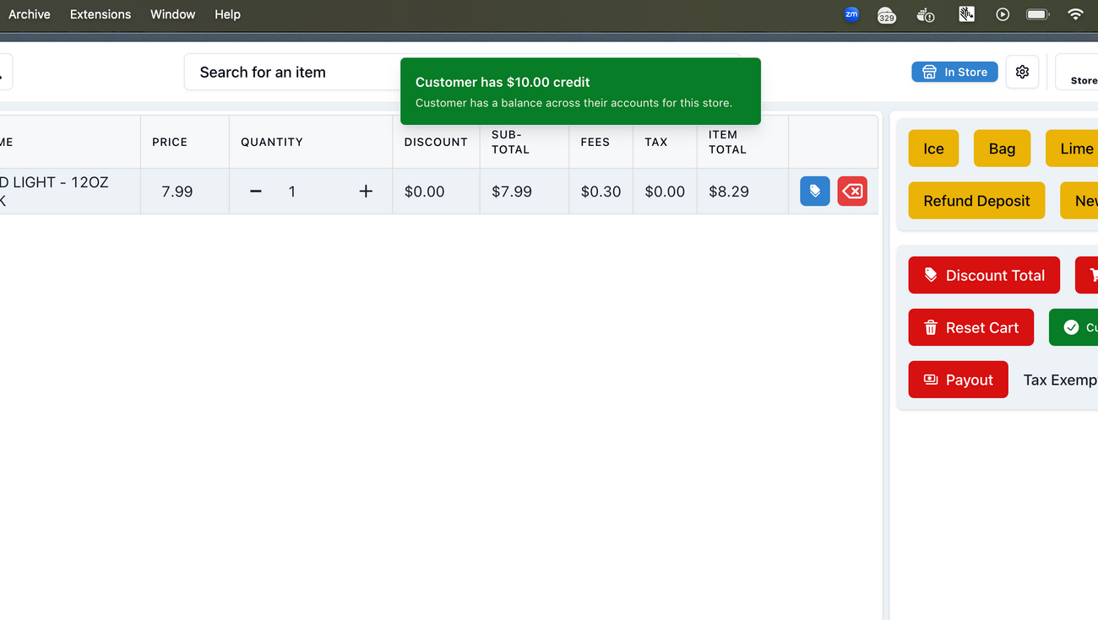
Task: Click the Zoom icon in menu bar
Action: point(851,14)
